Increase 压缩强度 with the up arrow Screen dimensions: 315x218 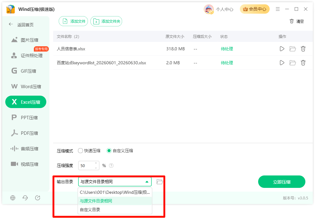pyautogui.click(x=96, y=163)
